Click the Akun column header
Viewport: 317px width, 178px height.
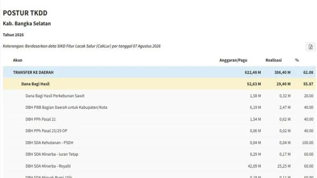click(x=18, y=60)
